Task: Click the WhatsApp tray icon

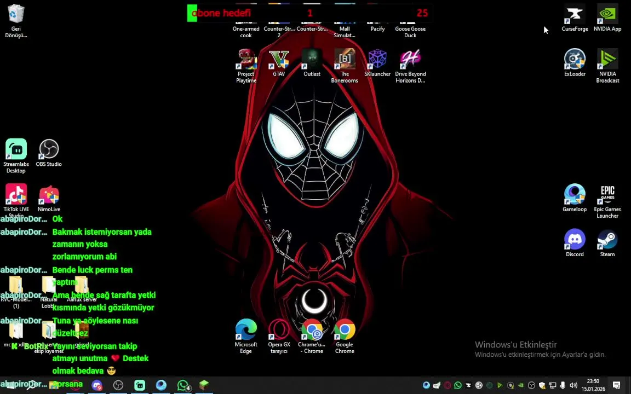Action: pos(457,385)
